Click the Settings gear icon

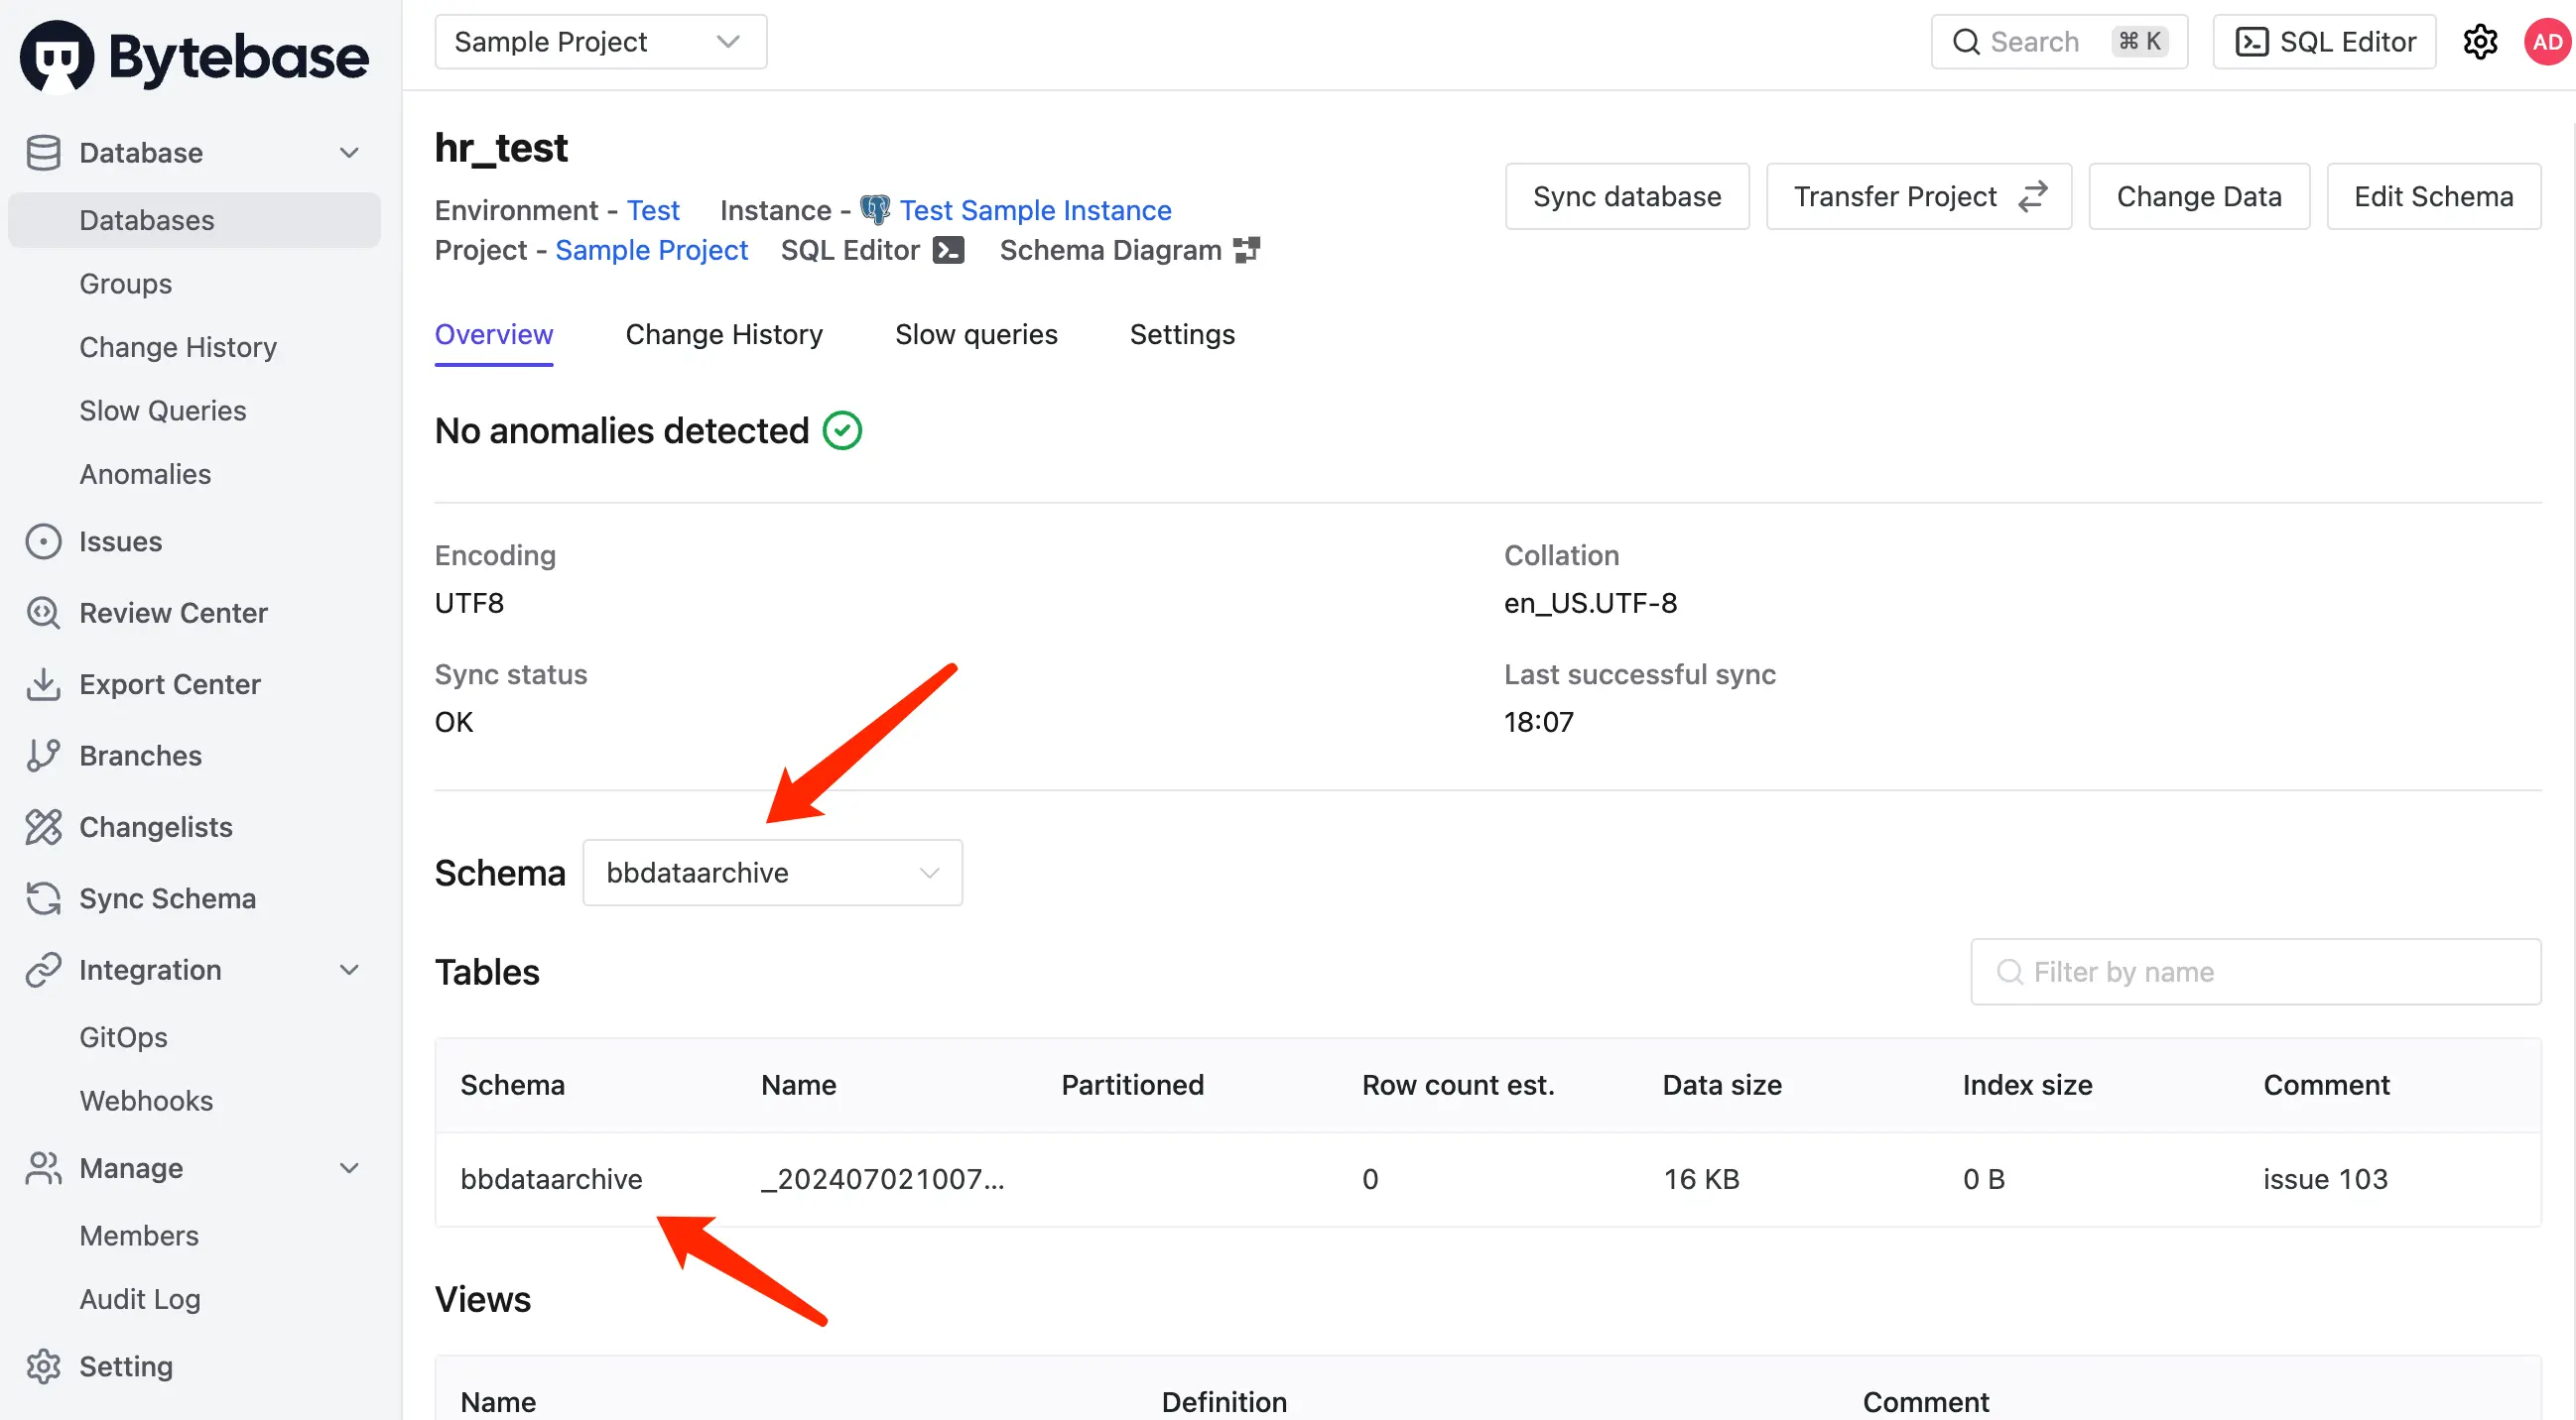point(2480,42)
